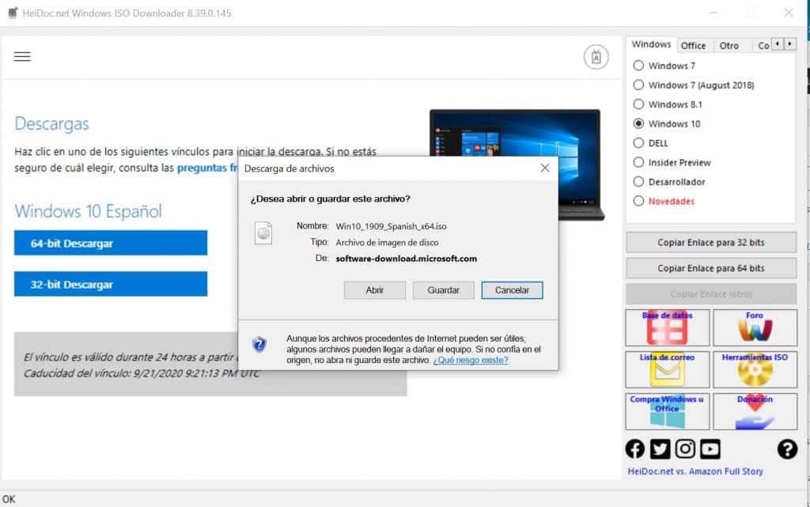810x507 pixels.
Task: Open the Lista de correo tile
Action: click(667, 369)
